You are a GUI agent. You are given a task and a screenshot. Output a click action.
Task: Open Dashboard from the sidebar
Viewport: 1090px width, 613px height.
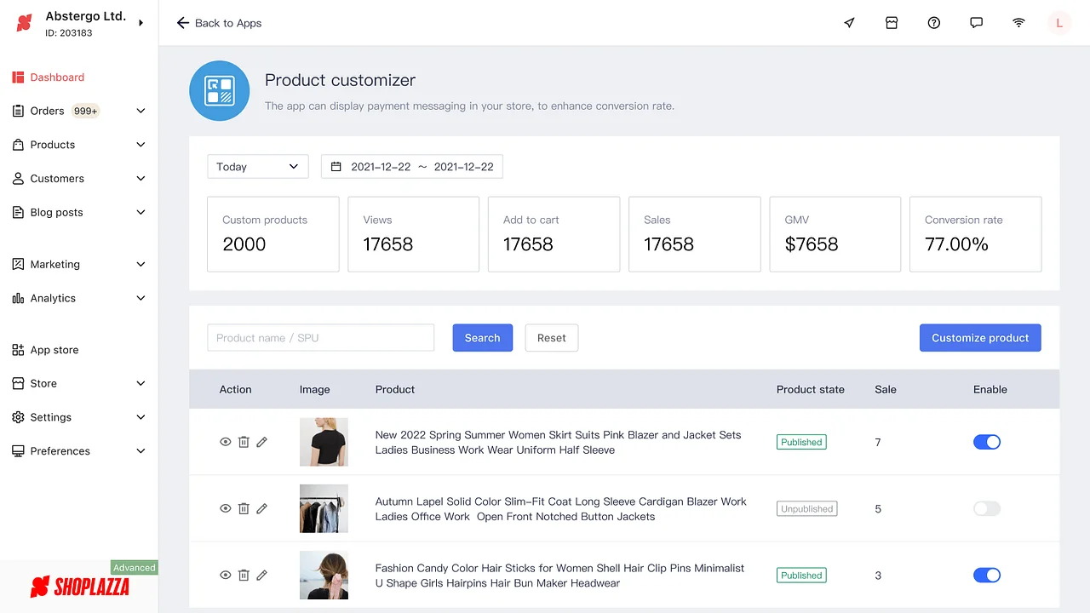click(57, 77)
